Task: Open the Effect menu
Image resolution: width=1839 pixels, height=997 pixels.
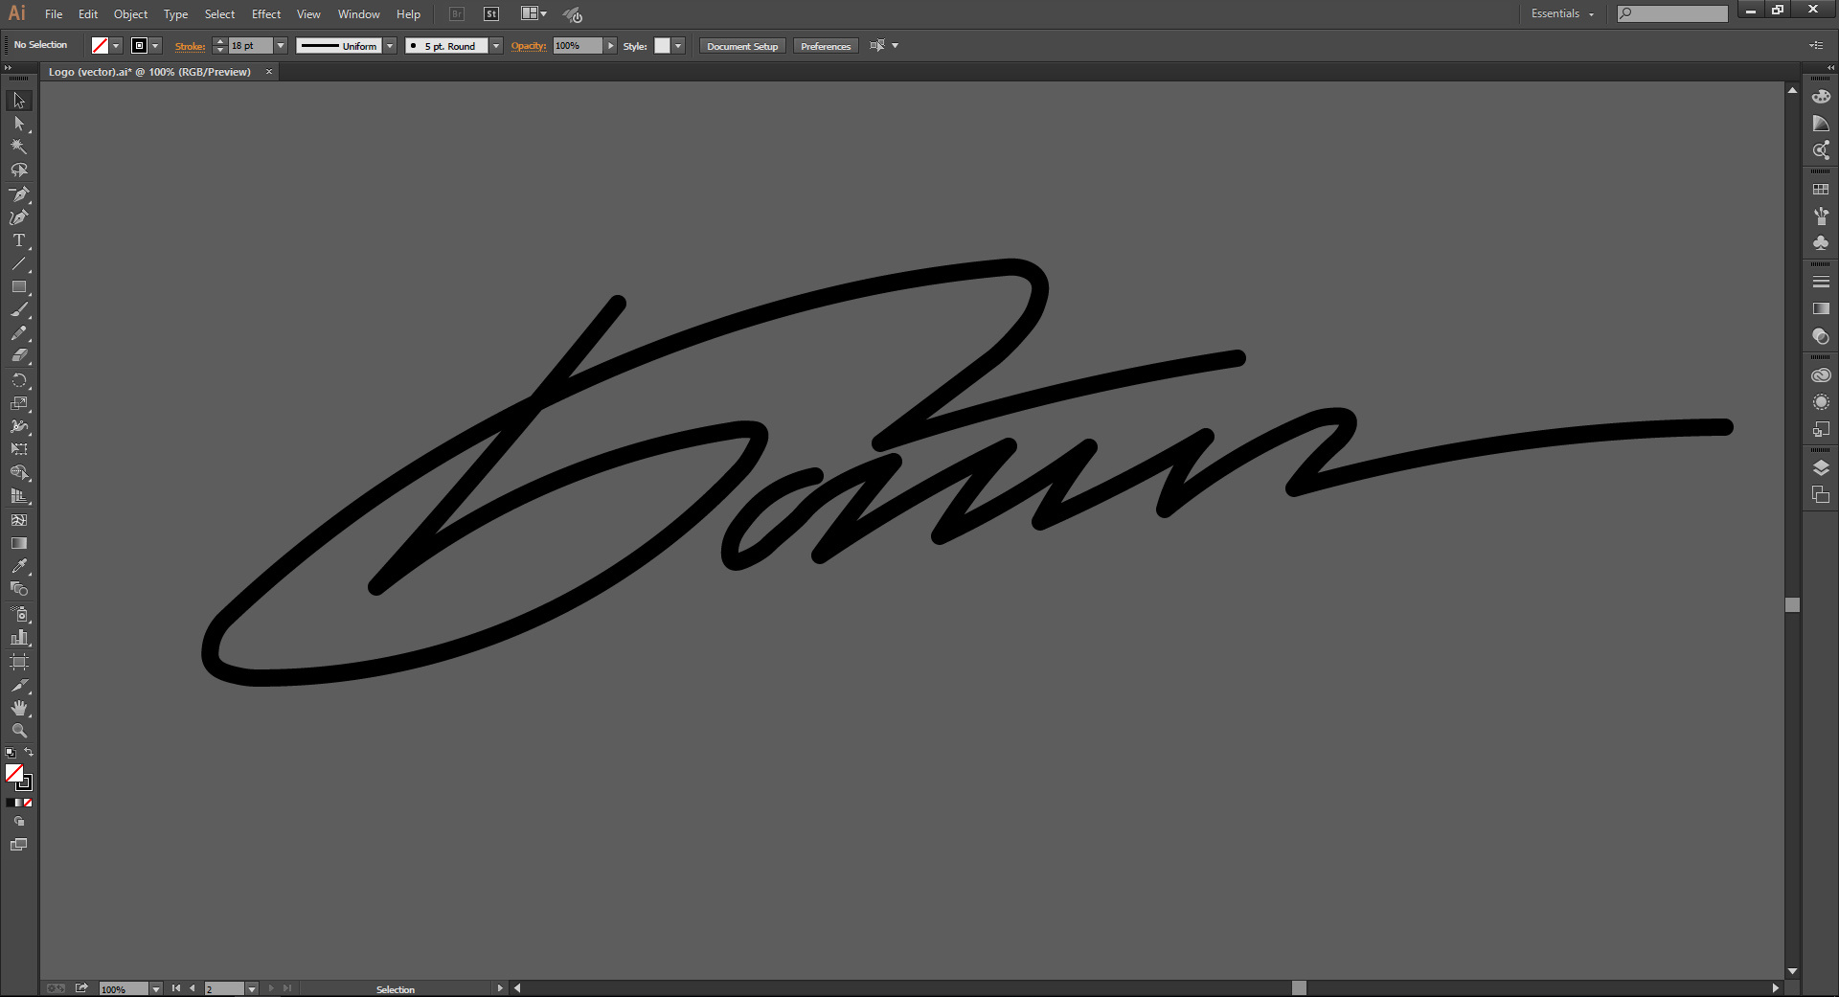Action: 266,14
